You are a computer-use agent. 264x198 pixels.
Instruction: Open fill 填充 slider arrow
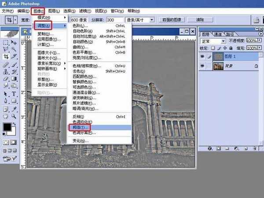(260, 48)
